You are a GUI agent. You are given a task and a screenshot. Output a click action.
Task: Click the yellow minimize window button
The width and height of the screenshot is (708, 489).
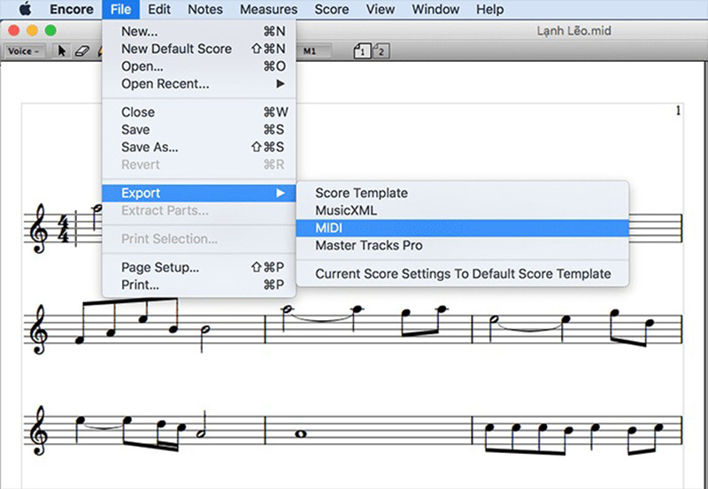(x=32, y=30)
